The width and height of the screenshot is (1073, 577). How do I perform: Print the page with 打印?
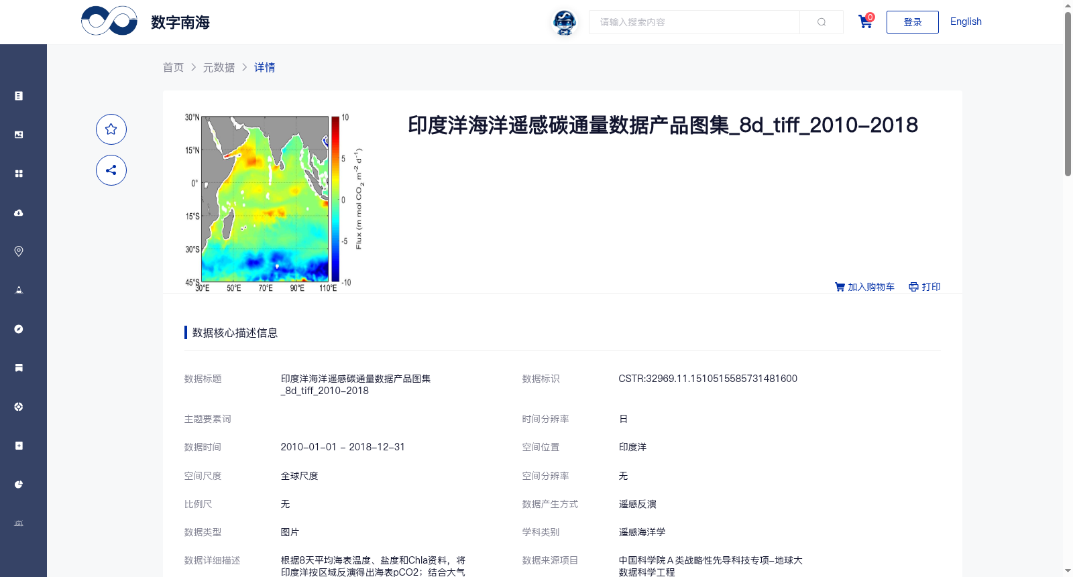point(925,287)
